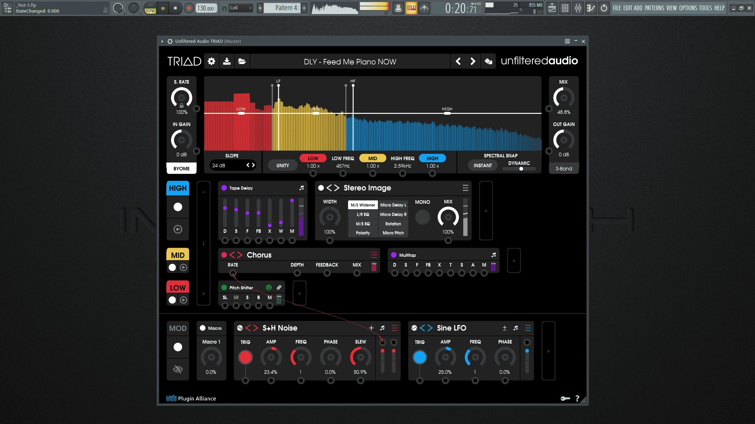
Task: Open the TOOLS menu in FL Studio
Action: coord(705,8)
